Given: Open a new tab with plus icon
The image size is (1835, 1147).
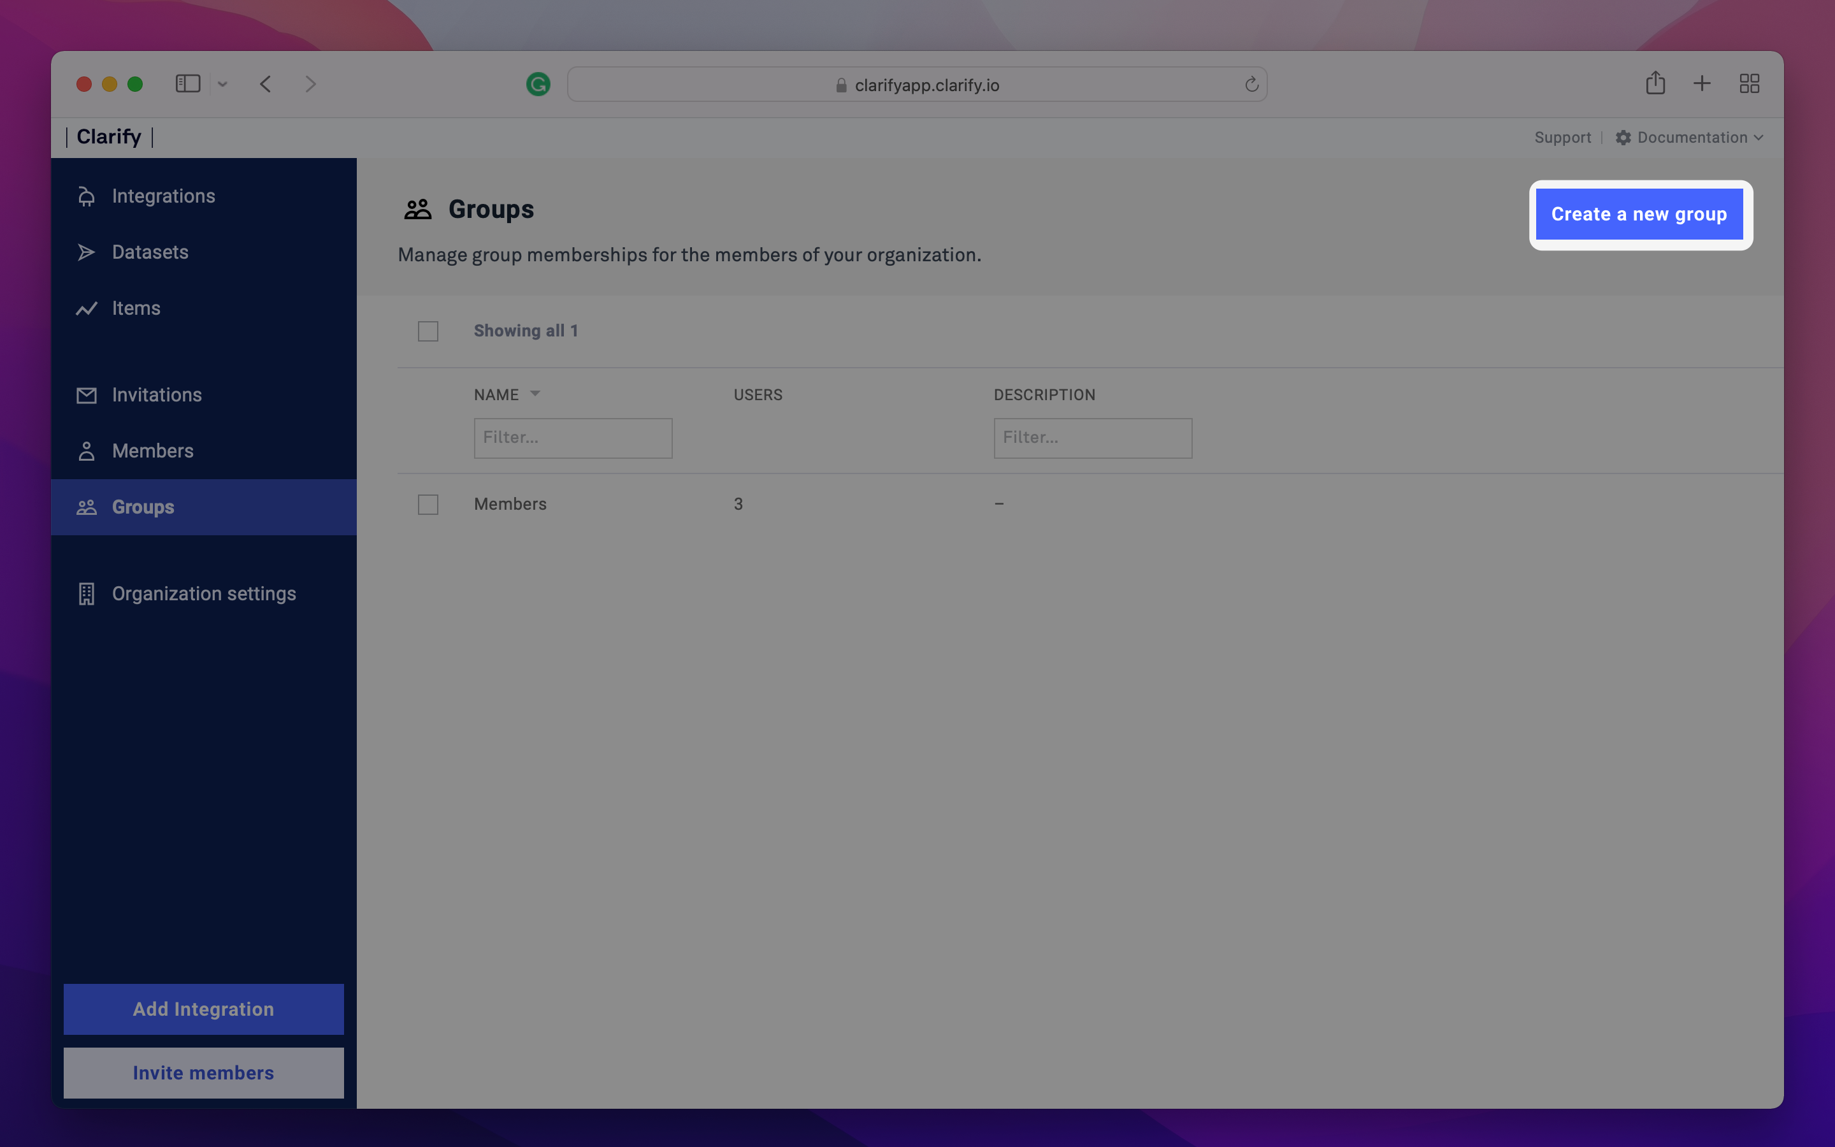Looking at the screenshot, I should [1702, 83].
